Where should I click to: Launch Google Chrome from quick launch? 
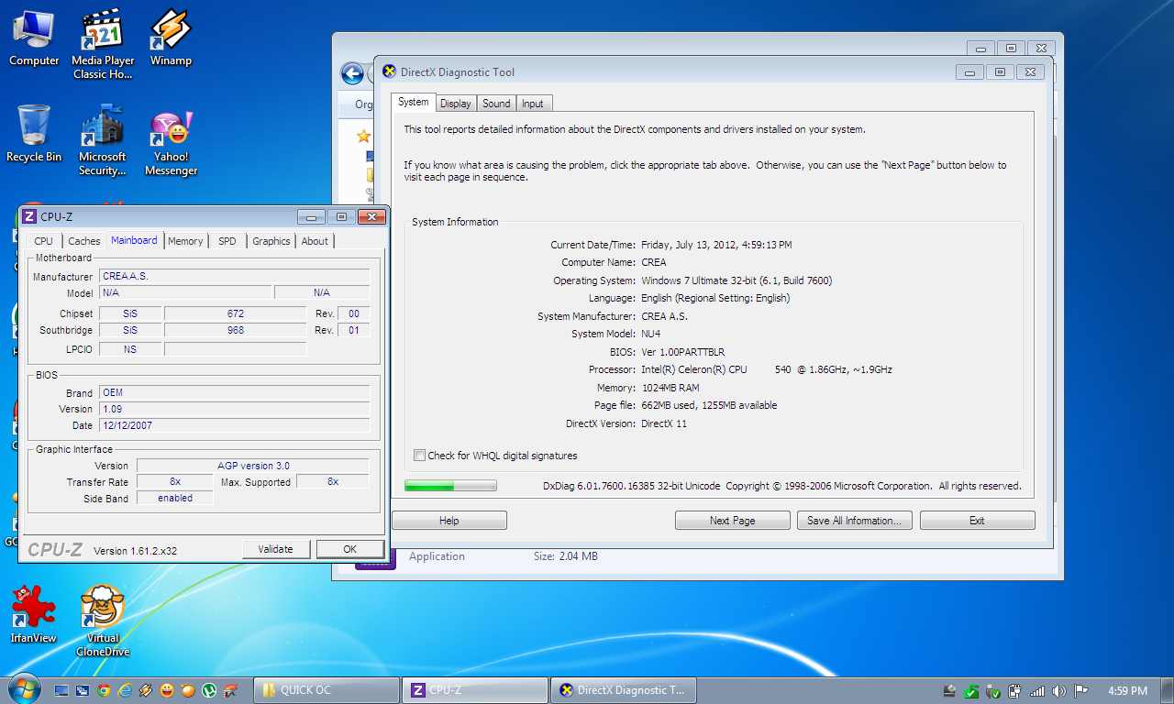click(104, 690)
